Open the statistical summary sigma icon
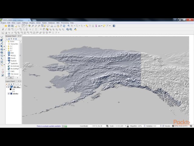The height and width of the screenshot is (146, 194). 96,26
